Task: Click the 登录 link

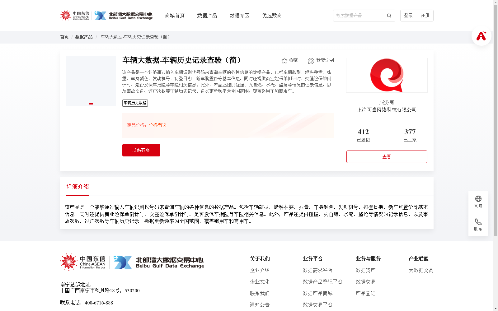Action: [408, 16]
